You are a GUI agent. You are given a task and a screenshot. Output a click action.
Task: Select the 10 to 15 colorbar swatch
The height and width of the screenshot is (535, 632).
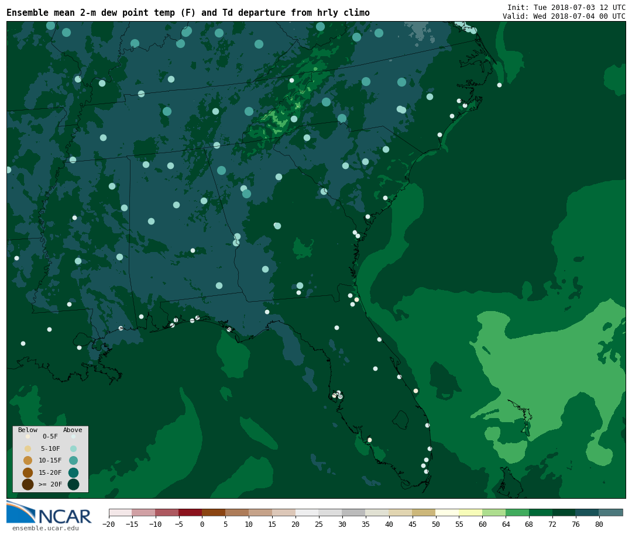pos(260,512)
